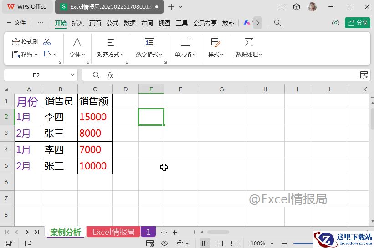Click the user avatar picture
374x248 pixels.
click(312, 7)
